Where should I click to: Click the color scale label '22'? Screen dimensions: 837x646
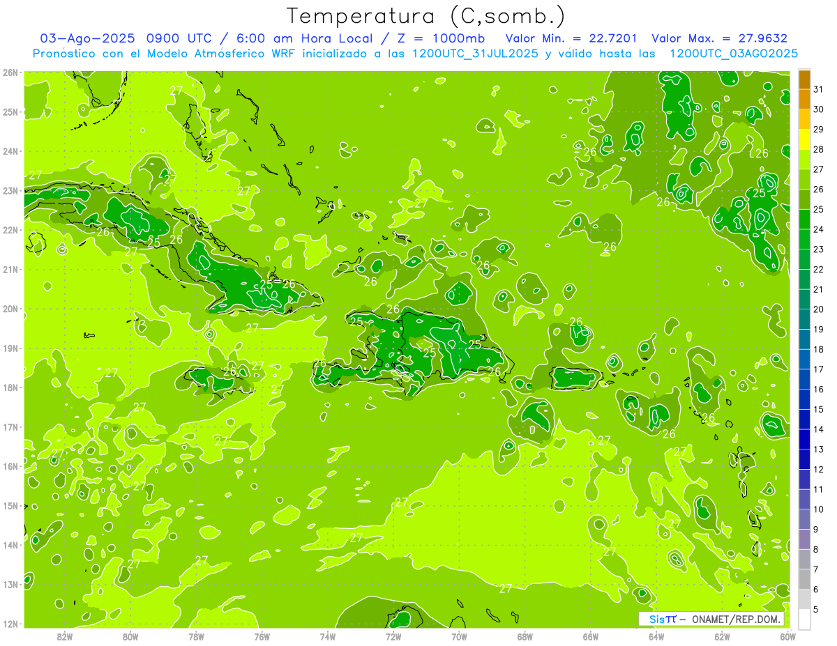click(818, 269)
